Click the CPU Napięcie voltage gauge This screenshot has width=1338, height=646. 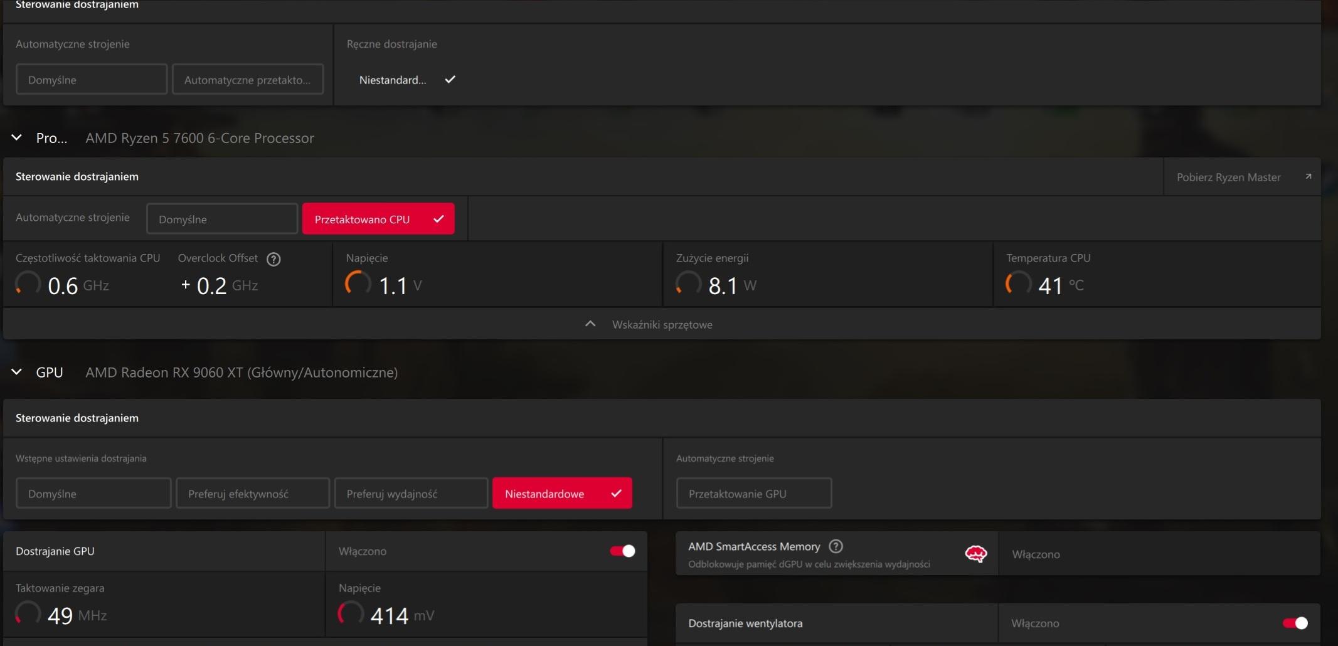click(358, 283)
